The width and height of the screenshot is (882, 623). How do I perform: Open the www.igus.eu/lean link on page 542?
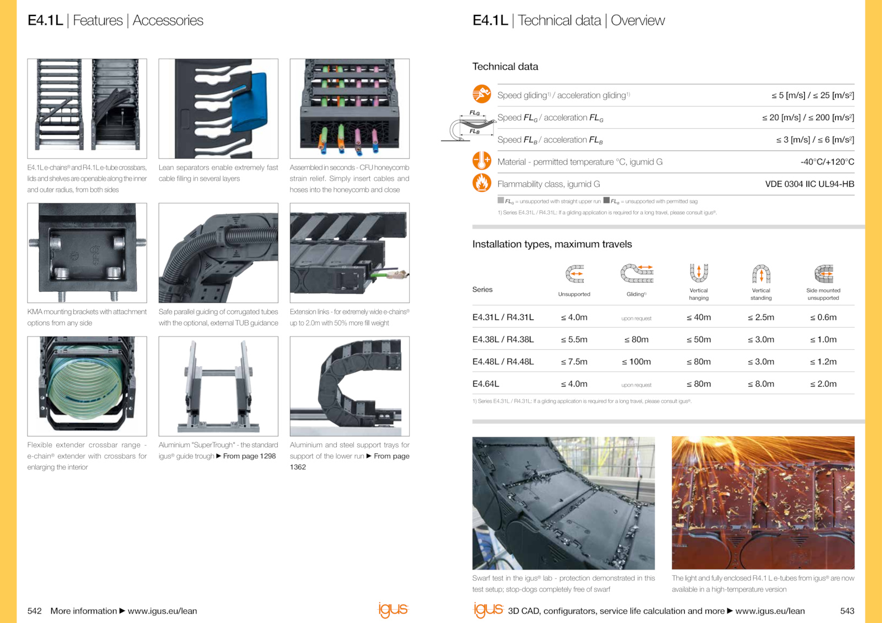point(163,611)
